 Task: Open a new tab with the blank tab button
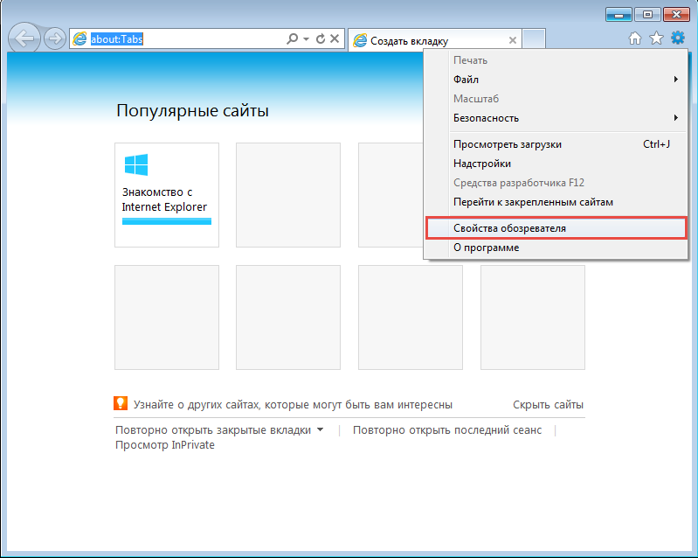click(534, 39)
